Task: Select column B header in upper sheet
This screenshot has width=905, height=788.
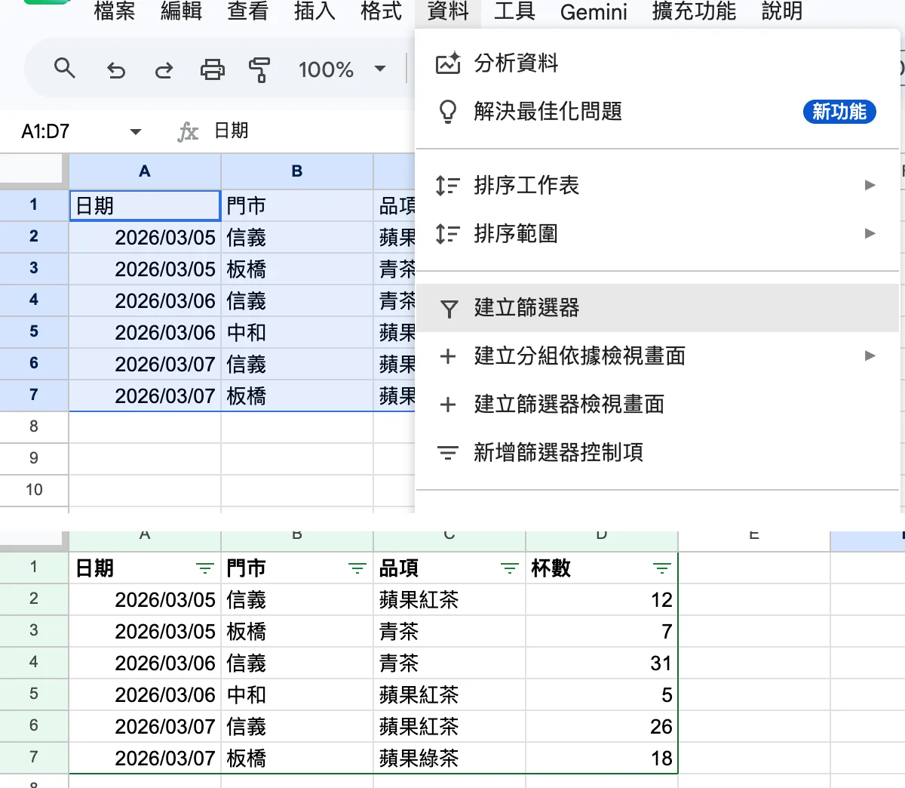Action: [297, 171]
